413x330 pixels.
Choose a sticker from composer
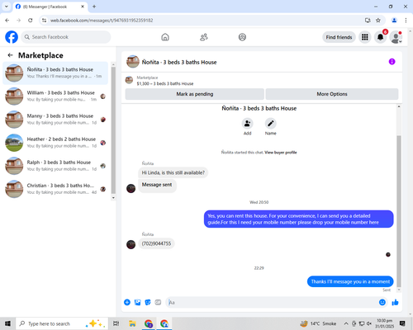148,303
